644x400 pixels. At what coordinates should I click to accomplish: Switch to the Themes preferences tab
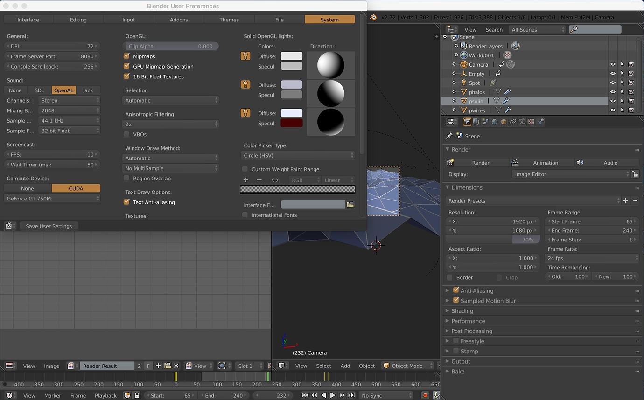pos(229,20)
